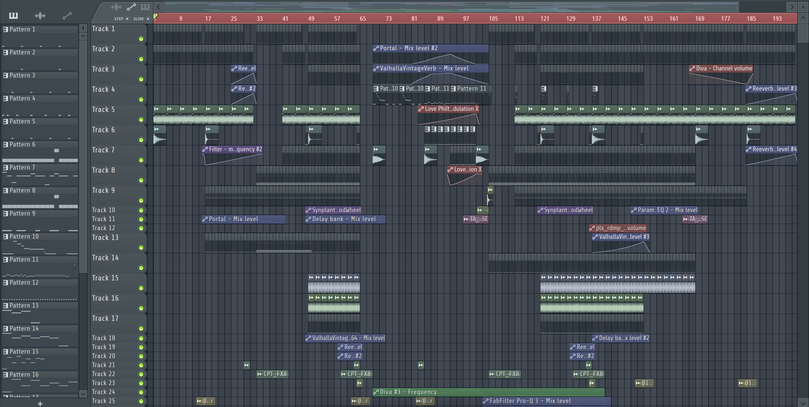Select the Track 7 header
Viewport: 809px width, 407px height.
coord(119,155)
